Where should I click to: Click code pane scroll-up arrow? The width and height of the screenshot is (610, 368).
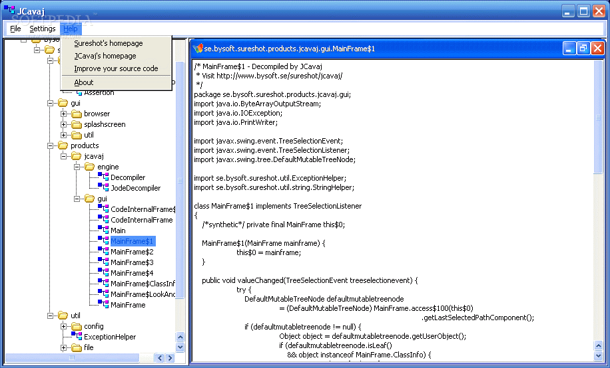[598, 345]
